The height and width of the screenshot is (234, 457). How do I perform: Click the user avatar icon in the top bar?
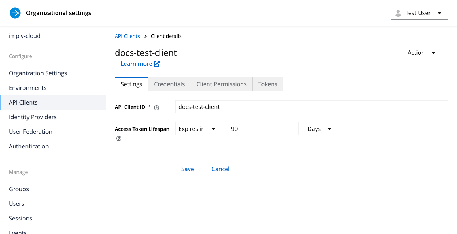click(x=397, y=12)
